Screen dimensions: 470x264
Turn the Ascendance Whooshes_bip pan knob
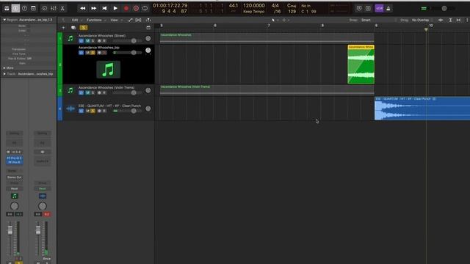pyautogui.click(x=148, y=51)
